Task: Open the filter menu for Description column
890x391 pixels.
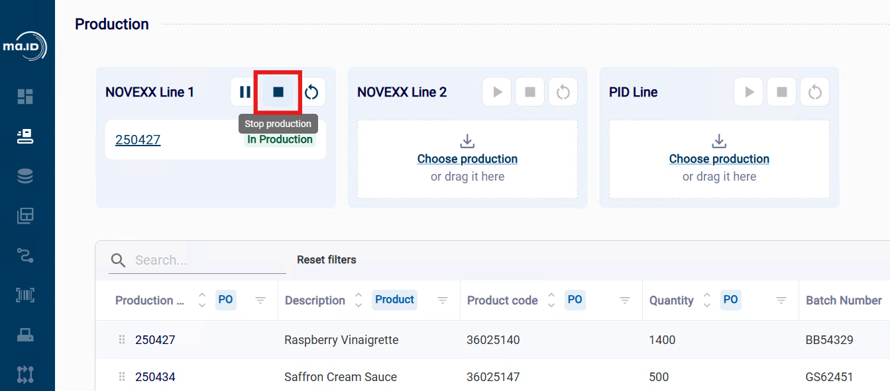Action: [443, 300]
